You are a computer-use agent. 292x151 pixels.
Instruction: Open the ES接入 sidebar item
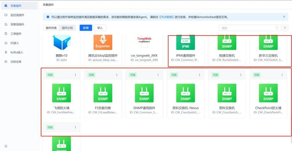point(19,43)
